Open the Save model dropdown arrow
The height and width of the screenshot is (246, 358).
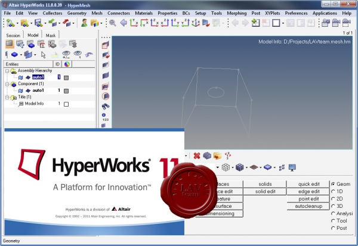click(45, 23)
